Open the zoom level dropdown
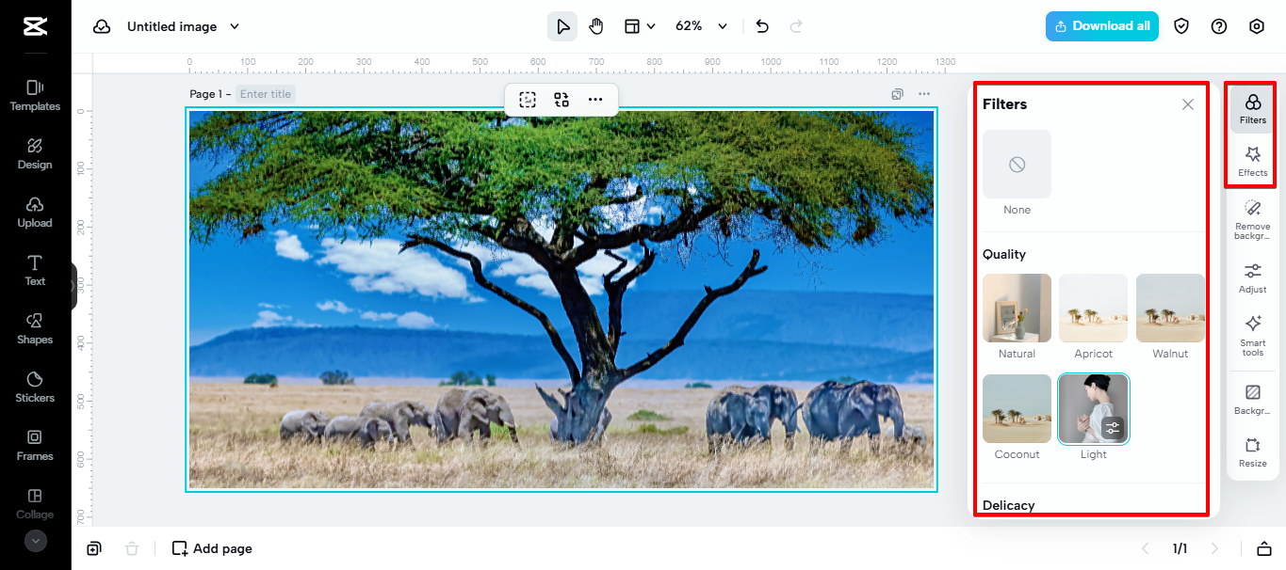This screenshot has width=1286, height=570. pyautogui.click(x=700, y=26)
